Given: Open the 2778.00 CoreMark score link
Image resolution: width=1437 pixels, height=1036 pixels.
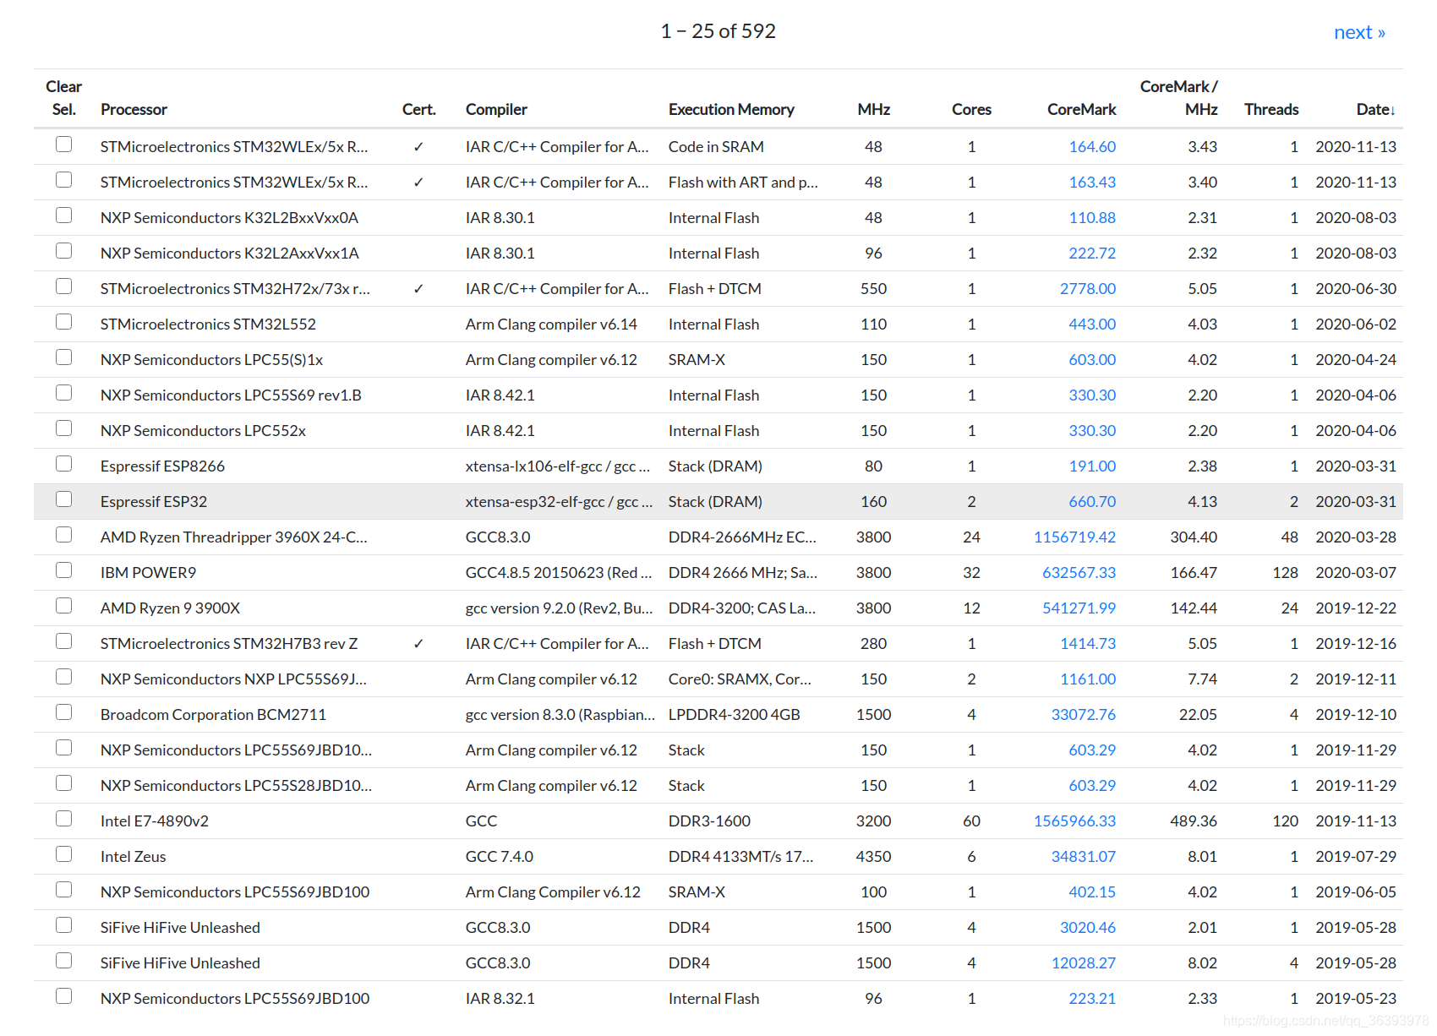Looking at the screenshot, I should coord(1088,288).
